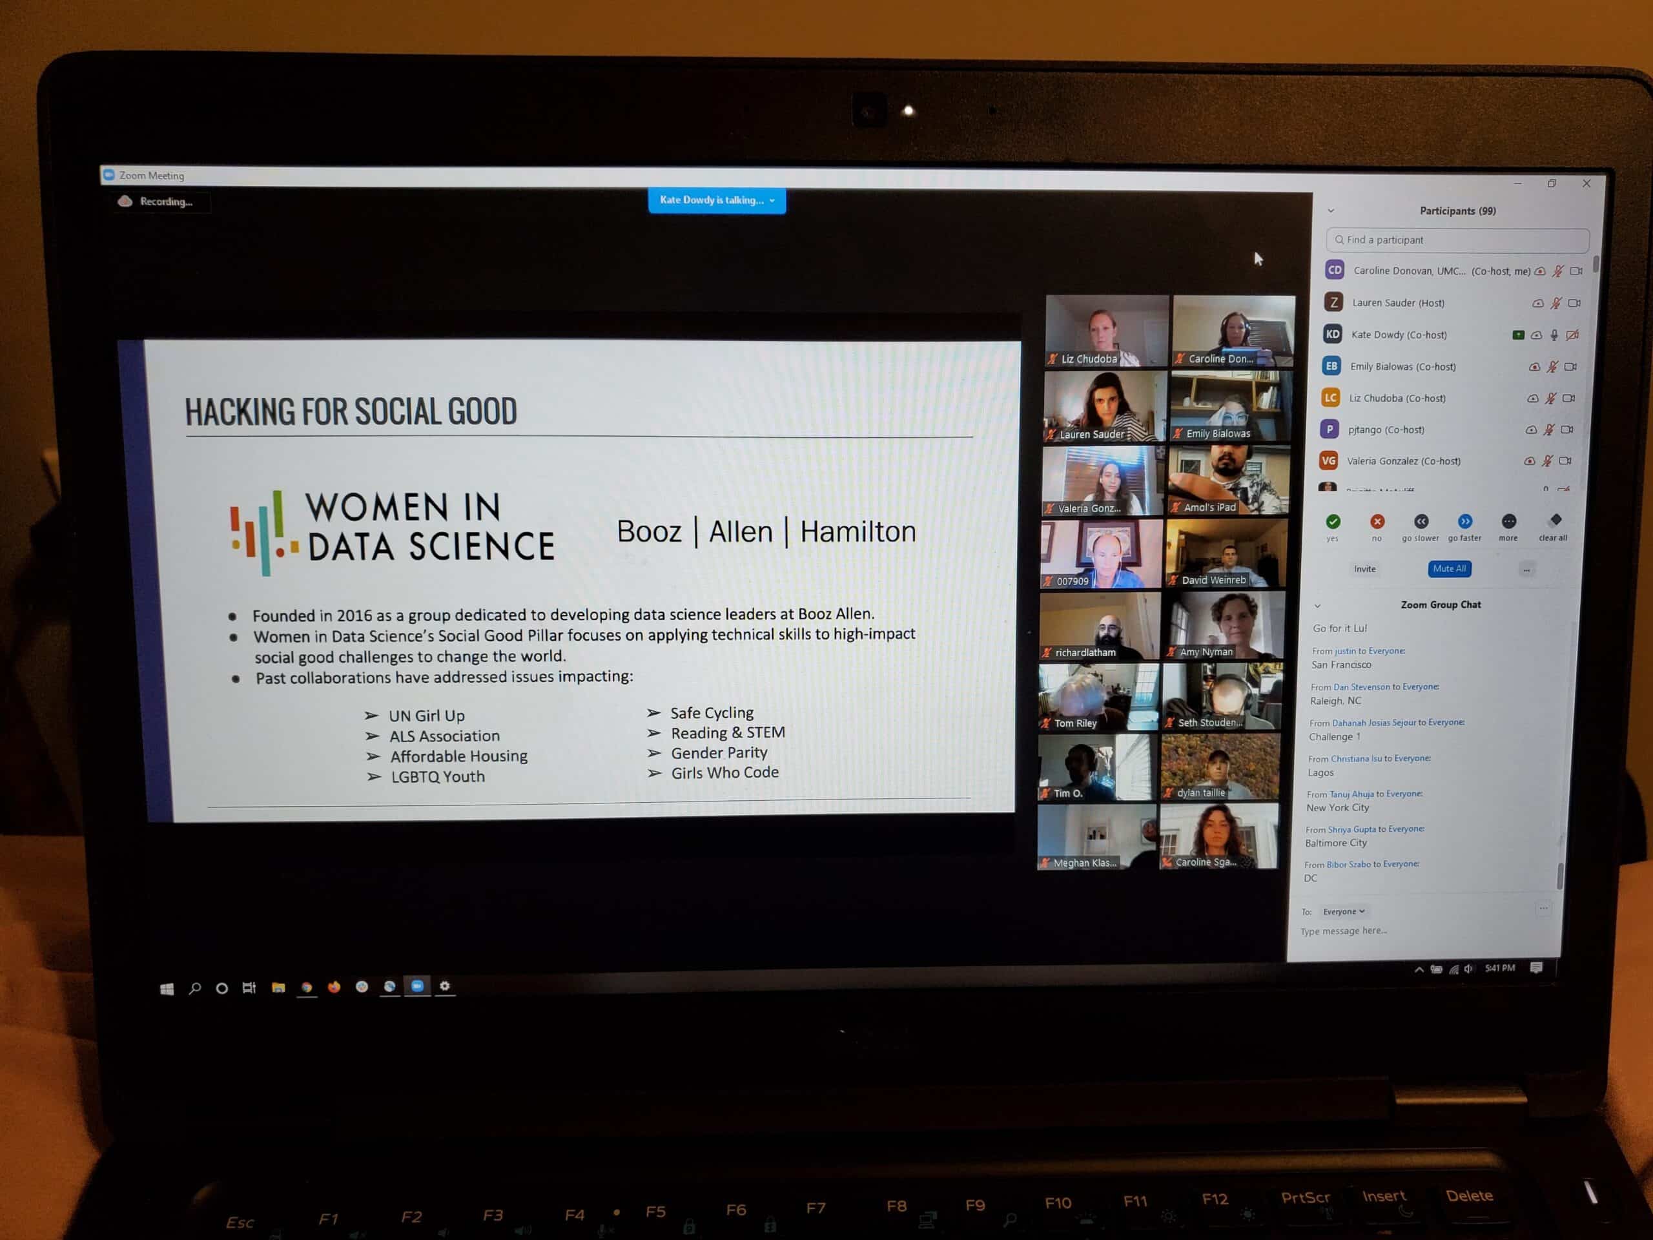1653x1240 pixels.
Task: Open File Explorer from taskbar
Action: (x=278, y=987)
